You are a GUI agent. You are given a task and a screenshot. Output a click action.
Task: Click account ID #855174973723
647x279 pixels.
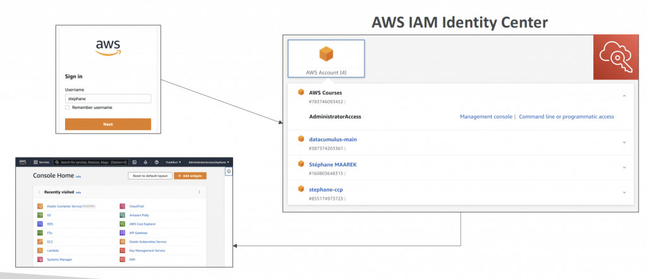[x=327, y=199]
